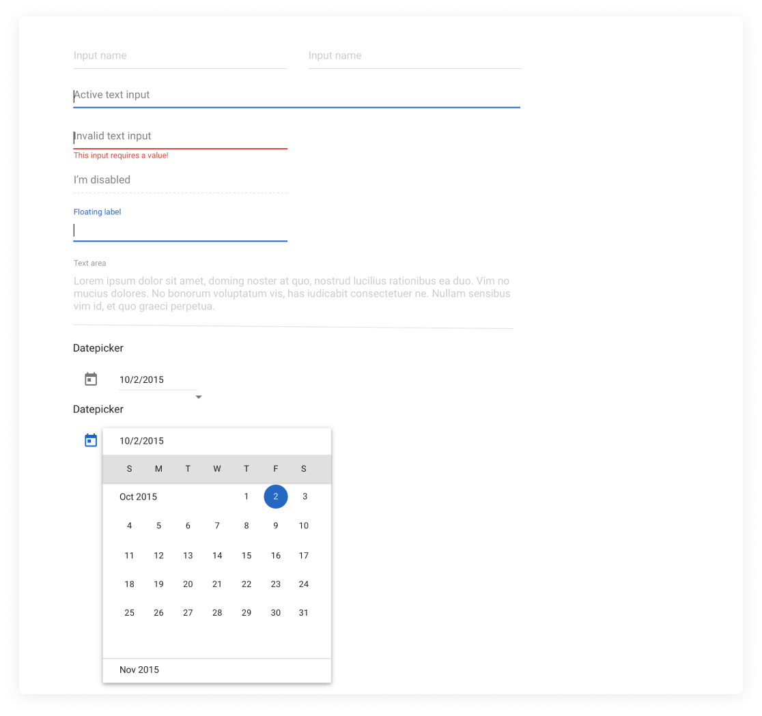Select October 14 in the calendar
762x716 pixels.
pyautogui.click(x=217, y=555)
